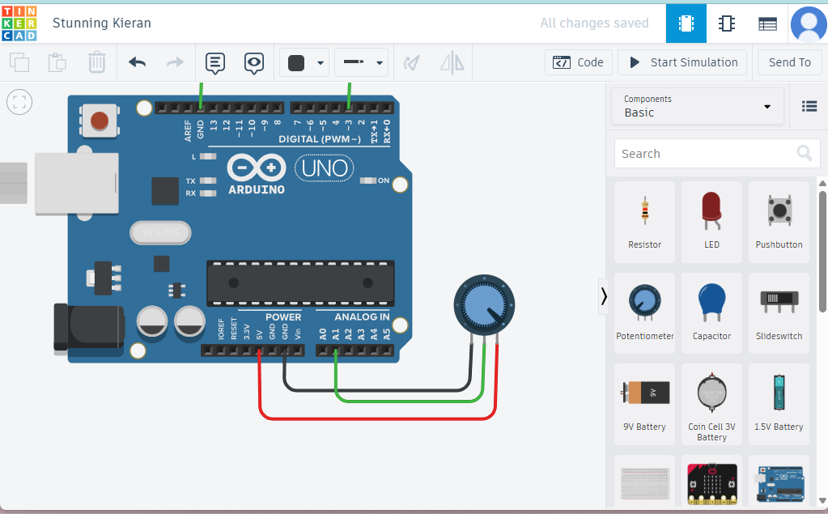828x514 pixels.
Task: Collapse the components panel
Action: coord(604,296)
